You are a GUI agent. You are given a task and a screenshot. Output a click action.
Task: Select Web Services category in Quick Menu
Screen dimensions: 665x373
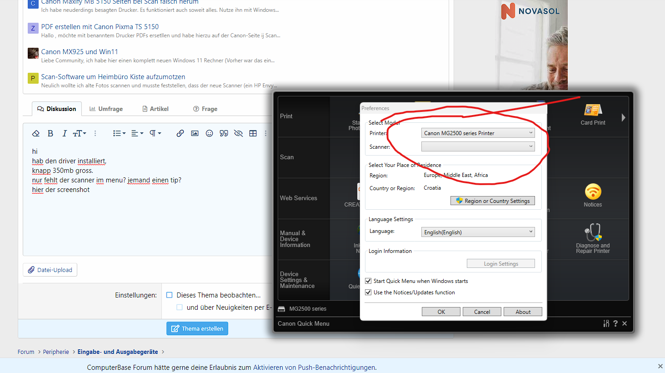tap(304, 198)
